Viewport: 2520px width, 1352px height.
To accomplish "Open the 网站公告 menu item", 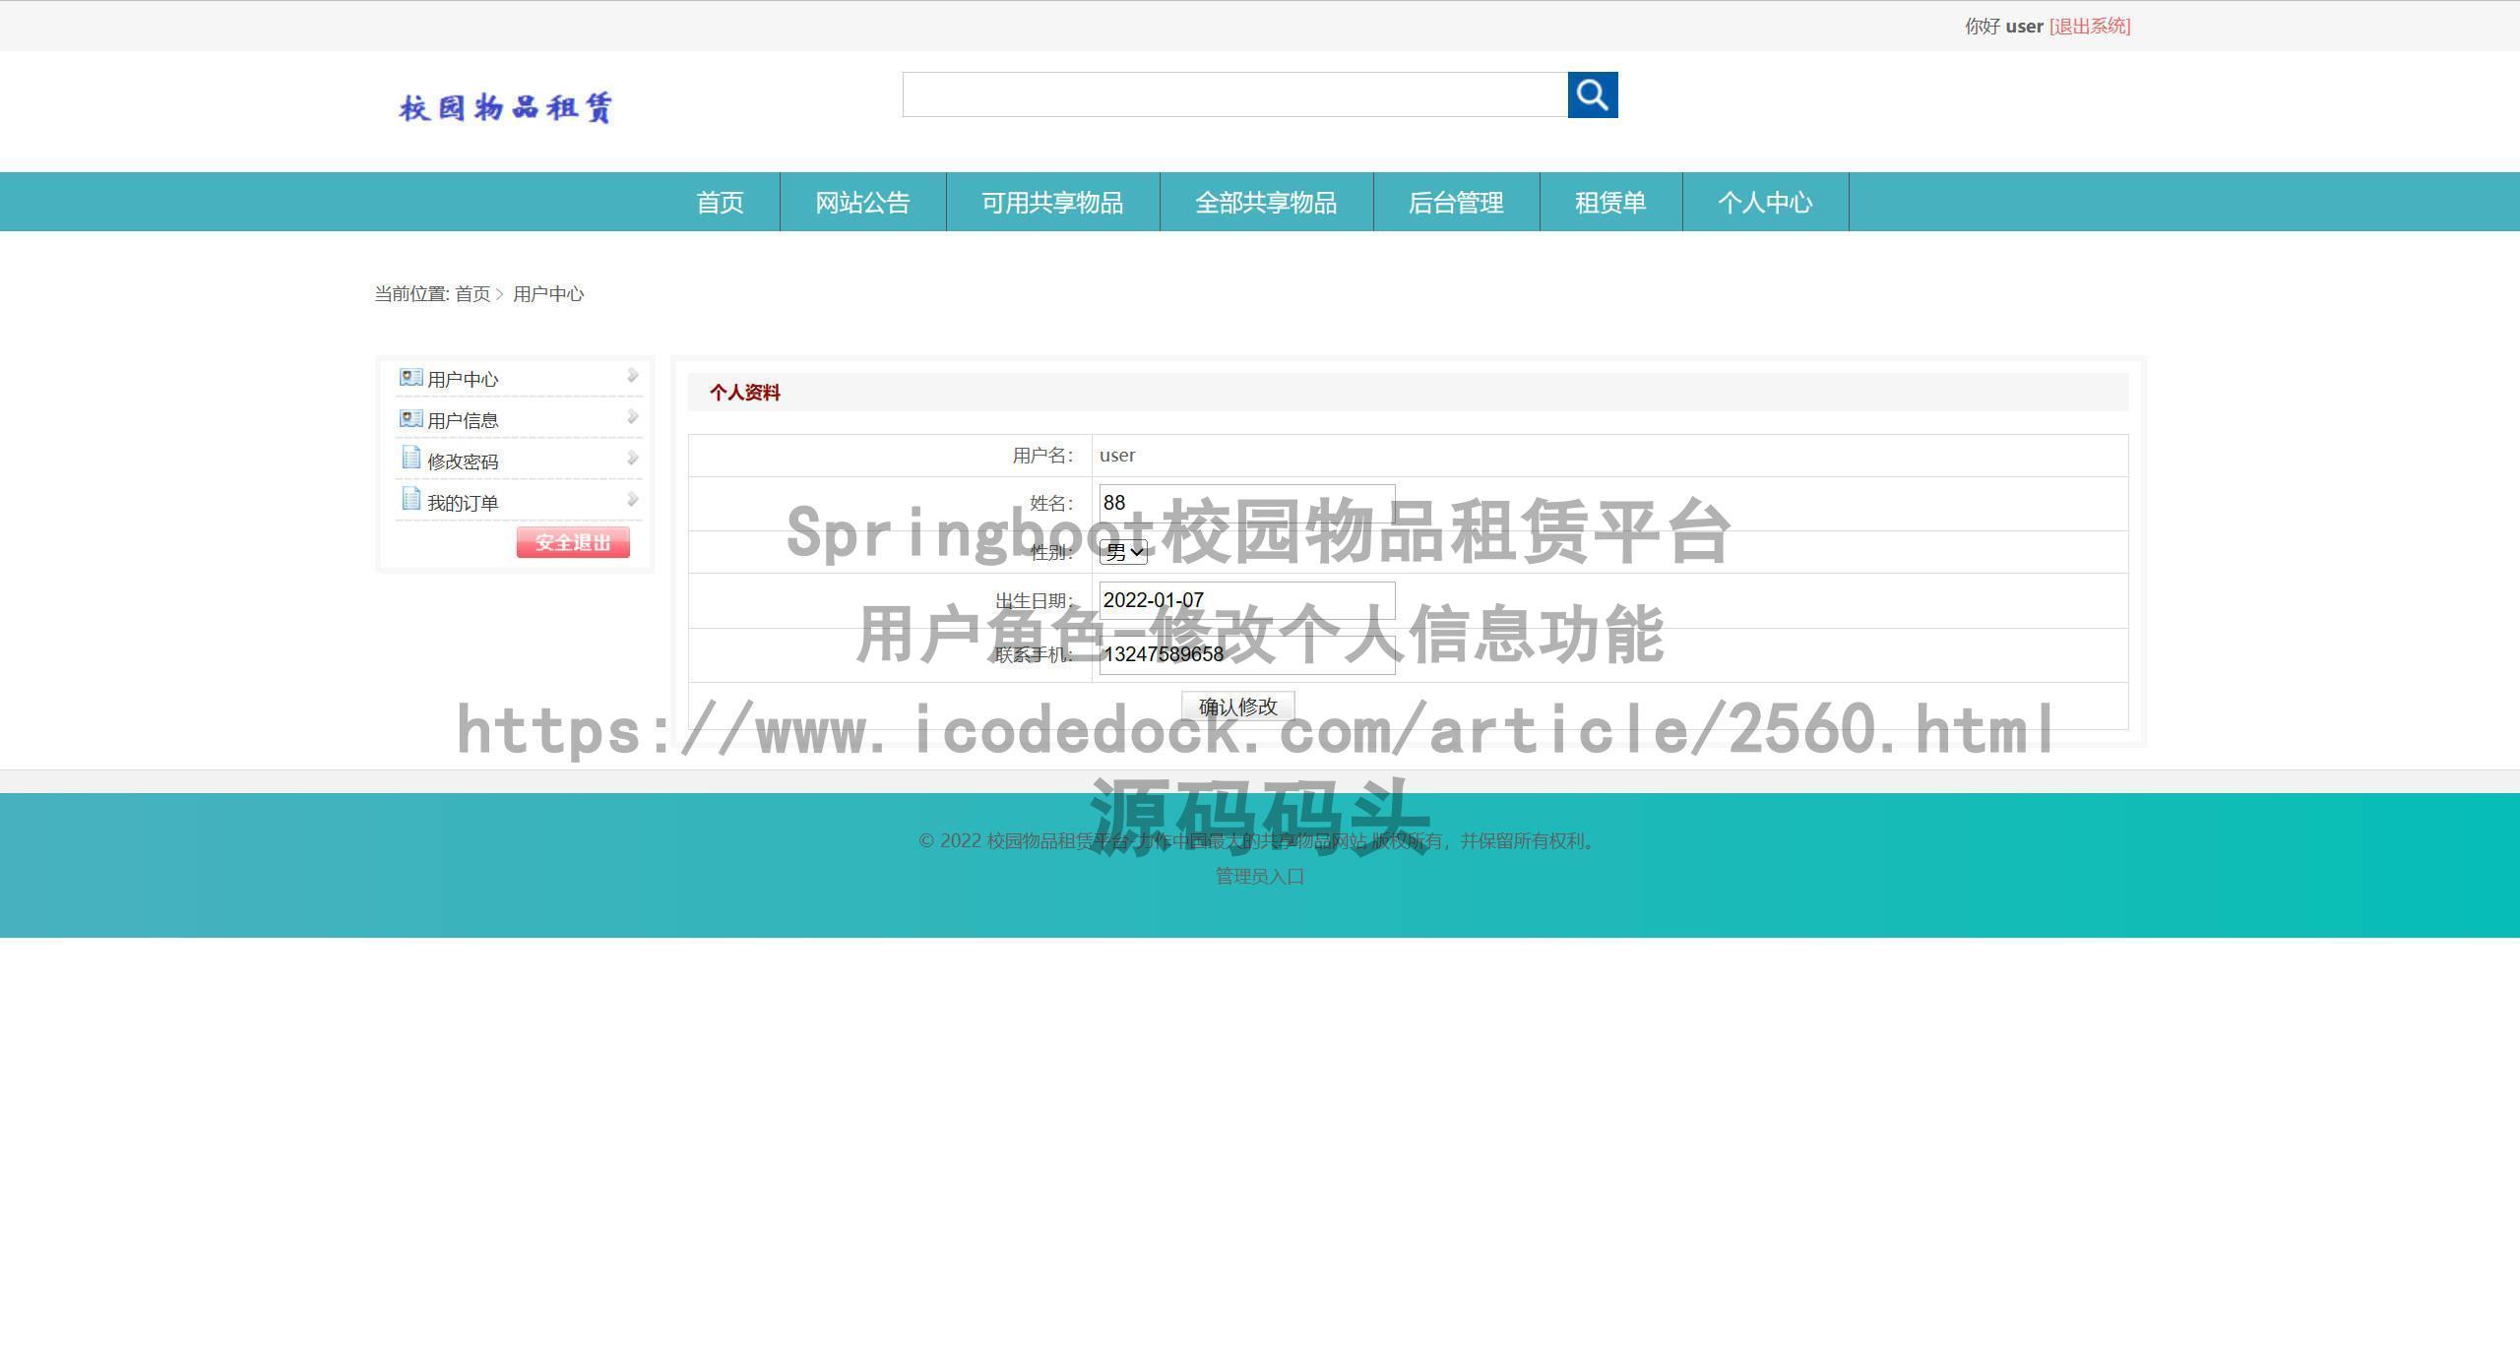I will click(x=862, y=203).
